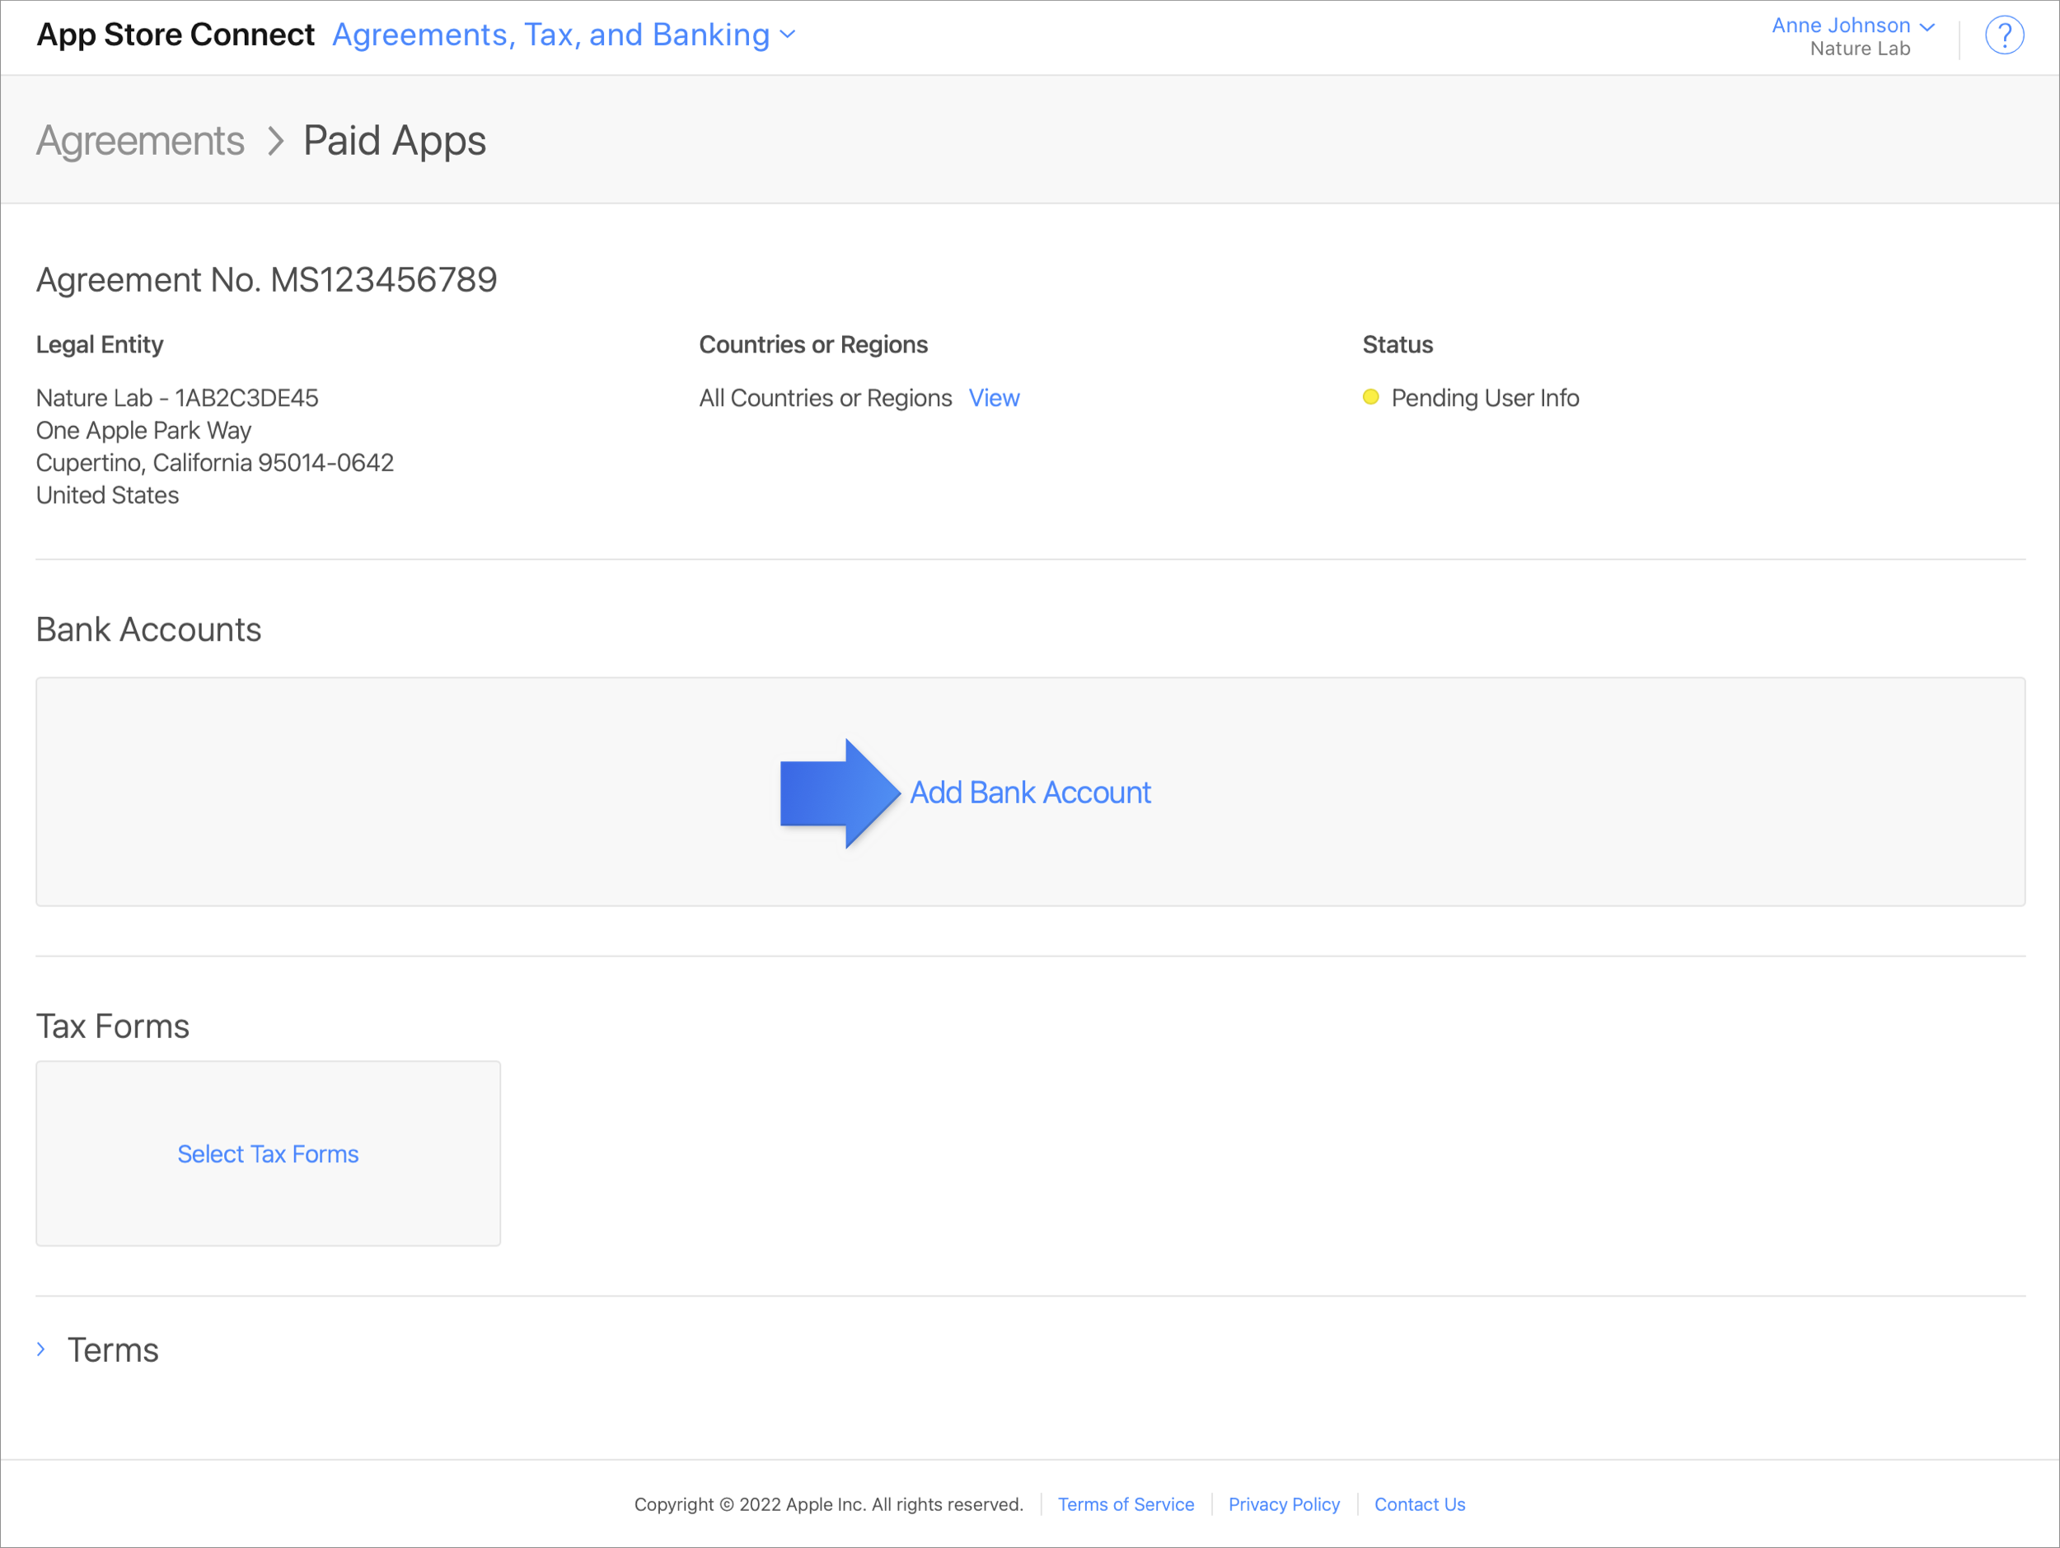Expand the Terms section chevron
This screenshot has width=2060, height=1548.
click(41, 1349)
